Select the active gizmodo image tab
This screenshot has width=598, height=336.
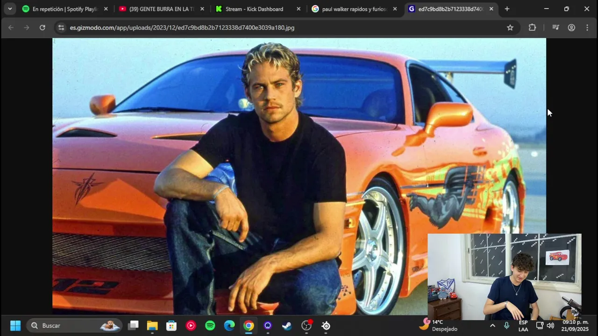[451, 9]
